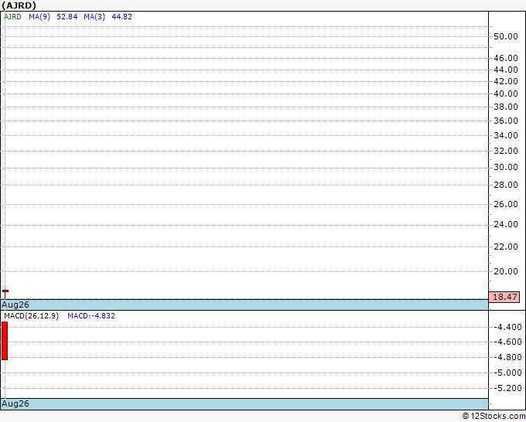Click the -4.400 MACD axis label
Viewport: 526px width, 422px height.
coord(507,327)
